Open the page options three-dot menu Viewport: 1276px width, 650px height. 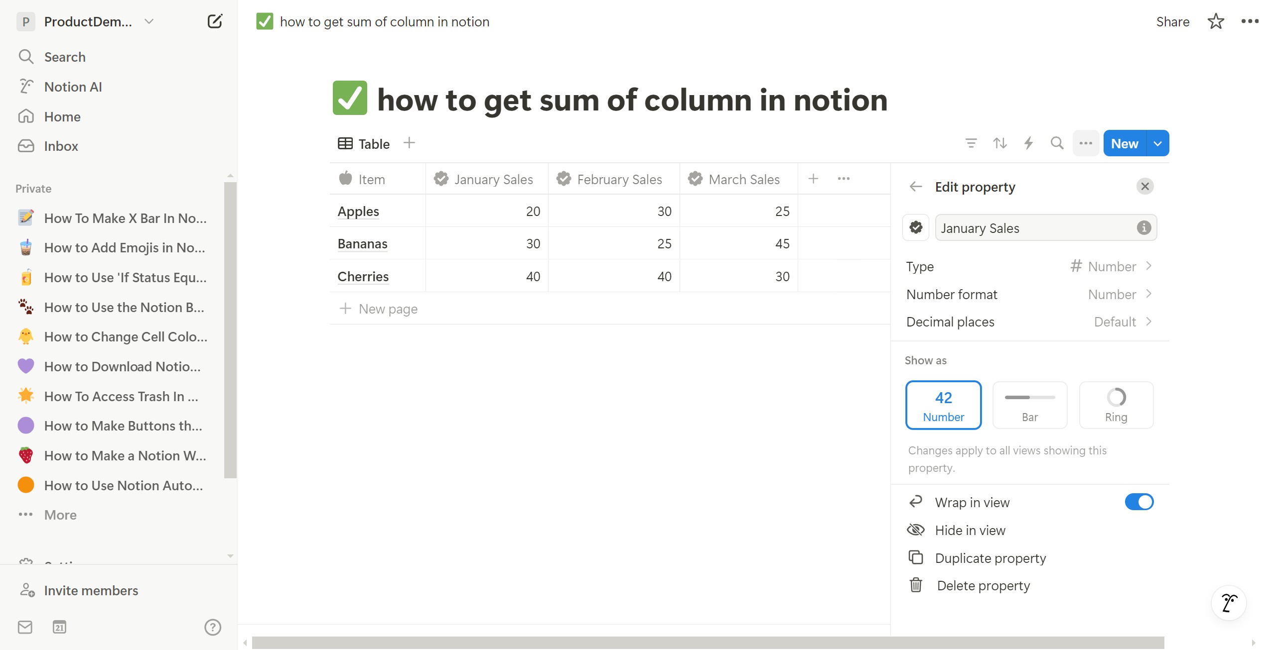coord(1250,21)
